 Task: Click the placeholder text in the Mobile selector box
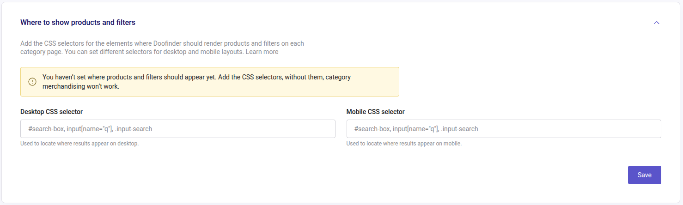[x=416, y=129]
